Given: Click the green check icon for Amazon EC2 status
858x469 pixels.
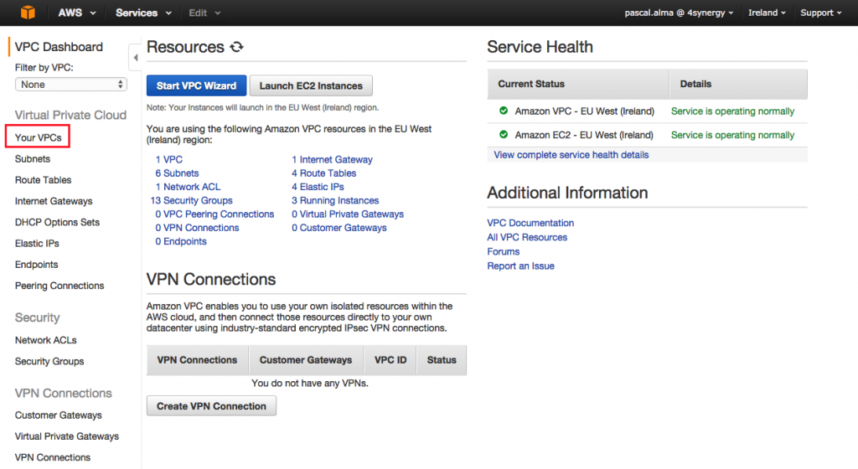Looking at the screenshot, I should click(504, 135).
